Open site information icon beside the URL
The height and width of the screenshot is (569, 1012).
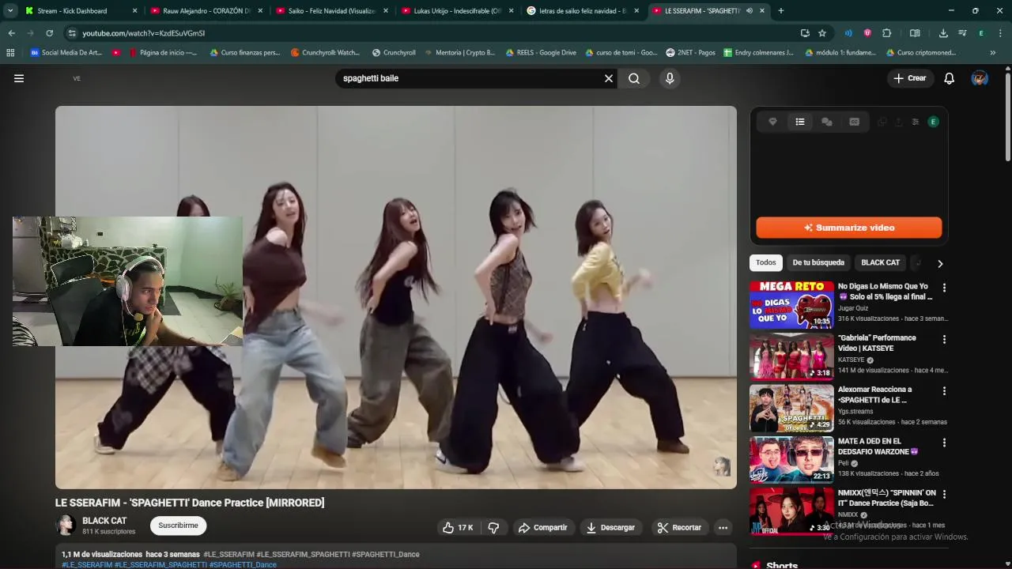pyautogui.click(x=72, y=33)
